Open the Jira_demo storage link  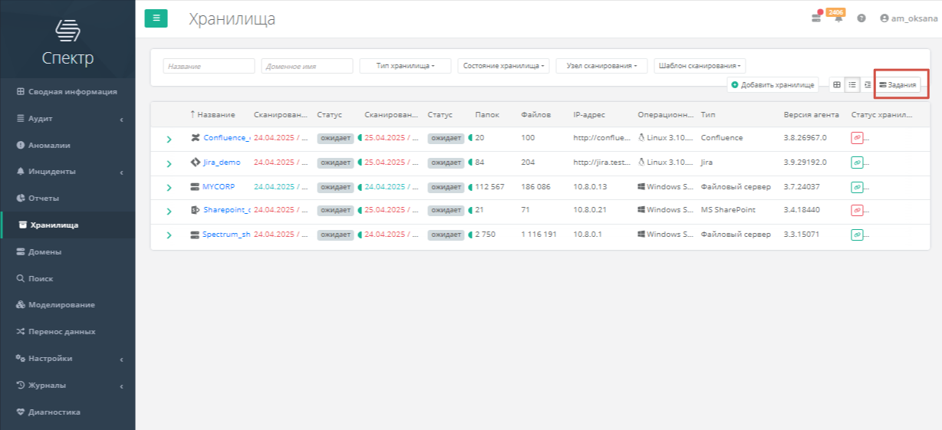click(222, 162)
